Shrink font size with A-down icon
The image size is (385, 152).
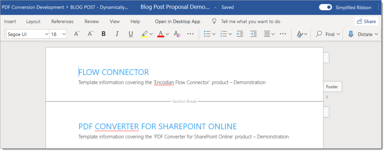tap(90, 34)
